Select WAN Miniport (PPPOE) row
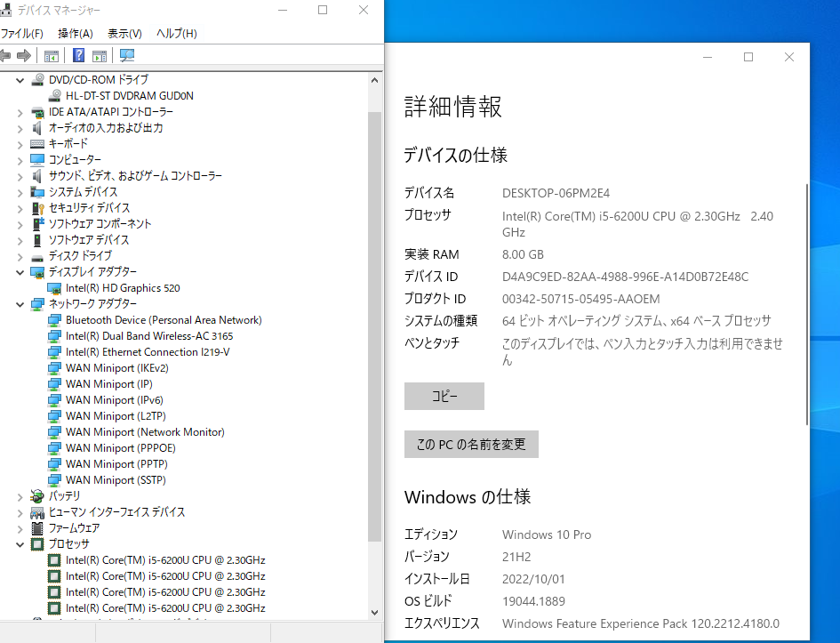This screenshot has width=840, height=643. point(121,448)
